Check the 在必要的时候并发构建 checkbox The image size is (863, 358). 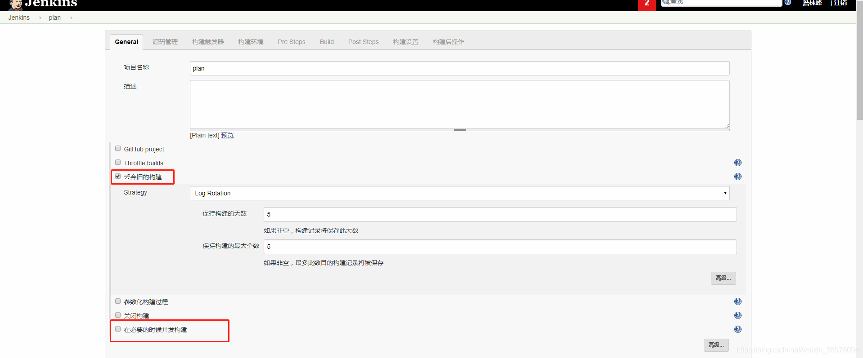[118, 329]
